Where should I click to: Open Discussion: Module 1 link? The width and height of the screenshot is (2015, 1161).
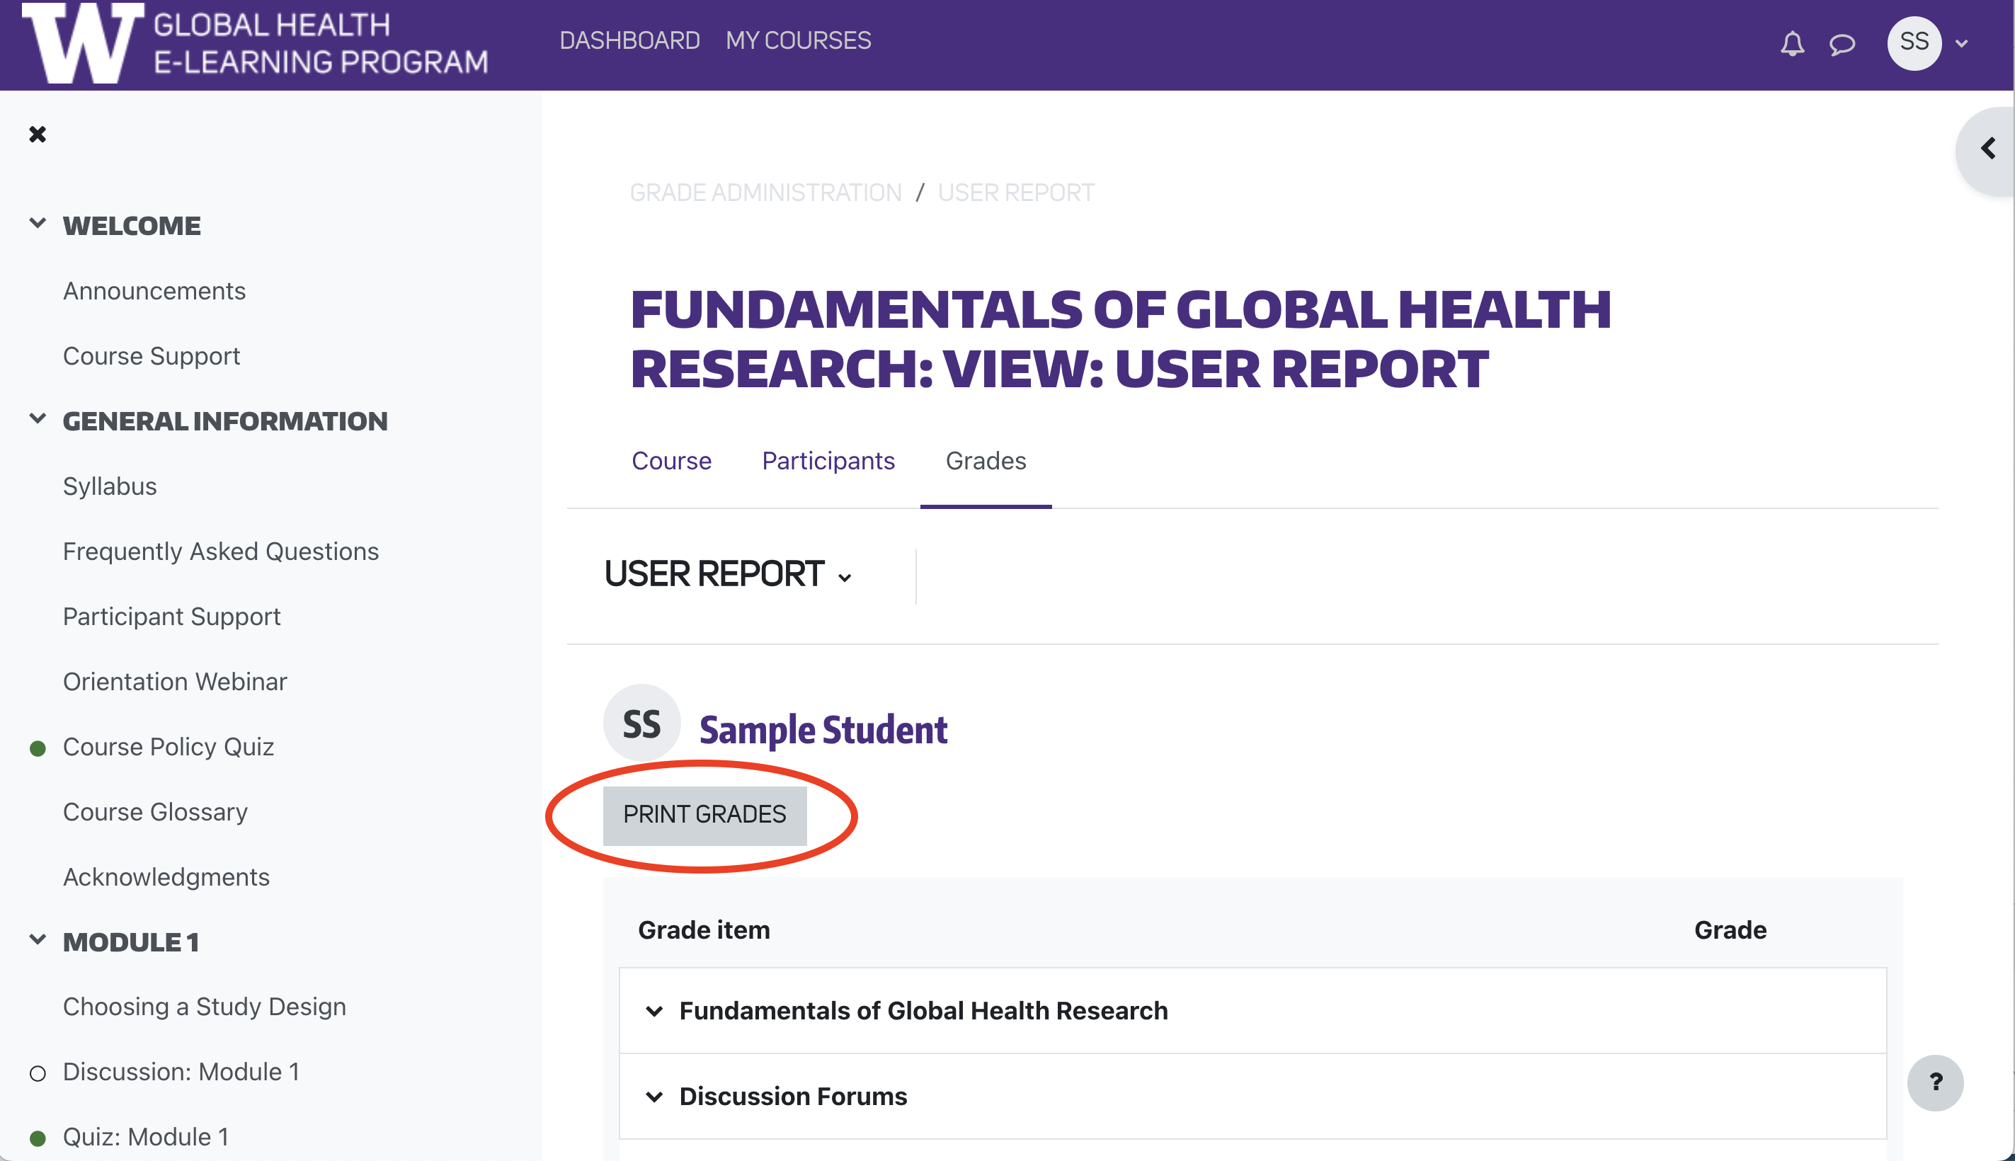pyautogui.click(x=181, y=1073)
